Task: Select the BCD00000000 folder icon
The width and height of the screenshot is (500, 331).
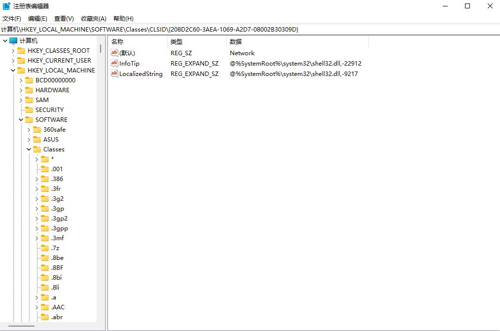Action: pyautogui.click(x=28, y=80)
